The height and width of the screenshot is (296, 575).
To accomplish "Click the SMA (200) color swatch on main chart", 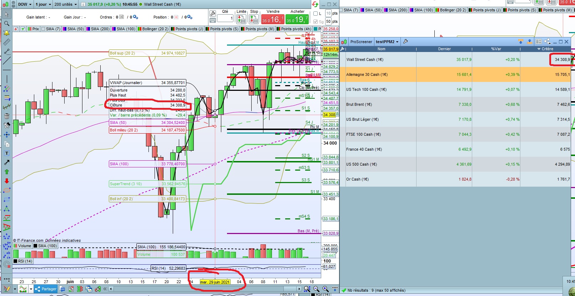I will tap(88, 29).
